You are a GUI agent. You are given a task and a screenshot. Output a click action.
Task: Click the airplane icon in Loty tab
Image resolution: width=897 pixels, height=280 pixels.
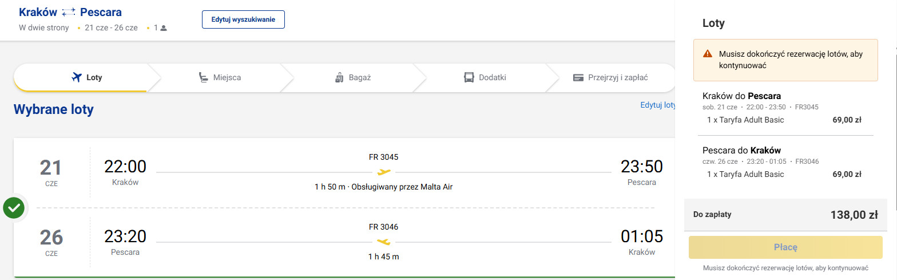click(77, 78)
